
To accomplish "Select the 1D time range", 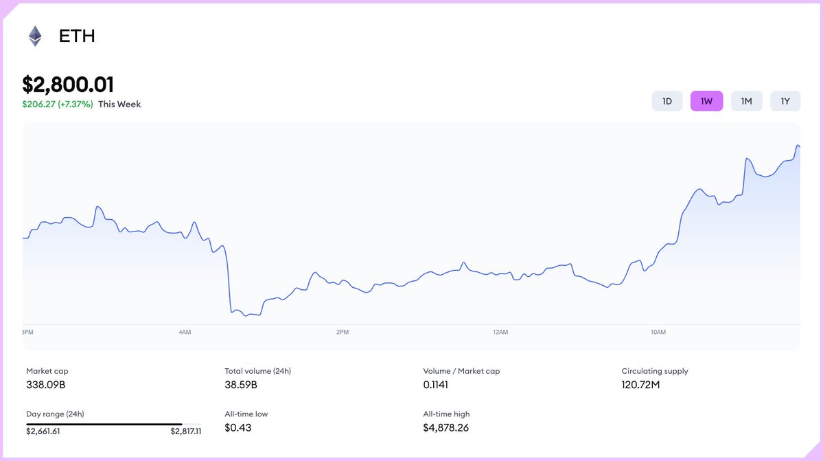I will tap(667, 101).
